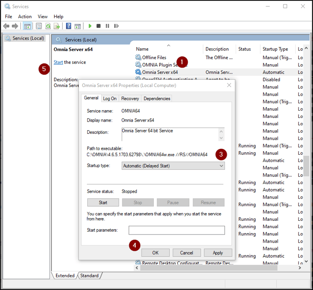Switch to the Standard view tab
313x290 pixels.
[x=89, y=275]
